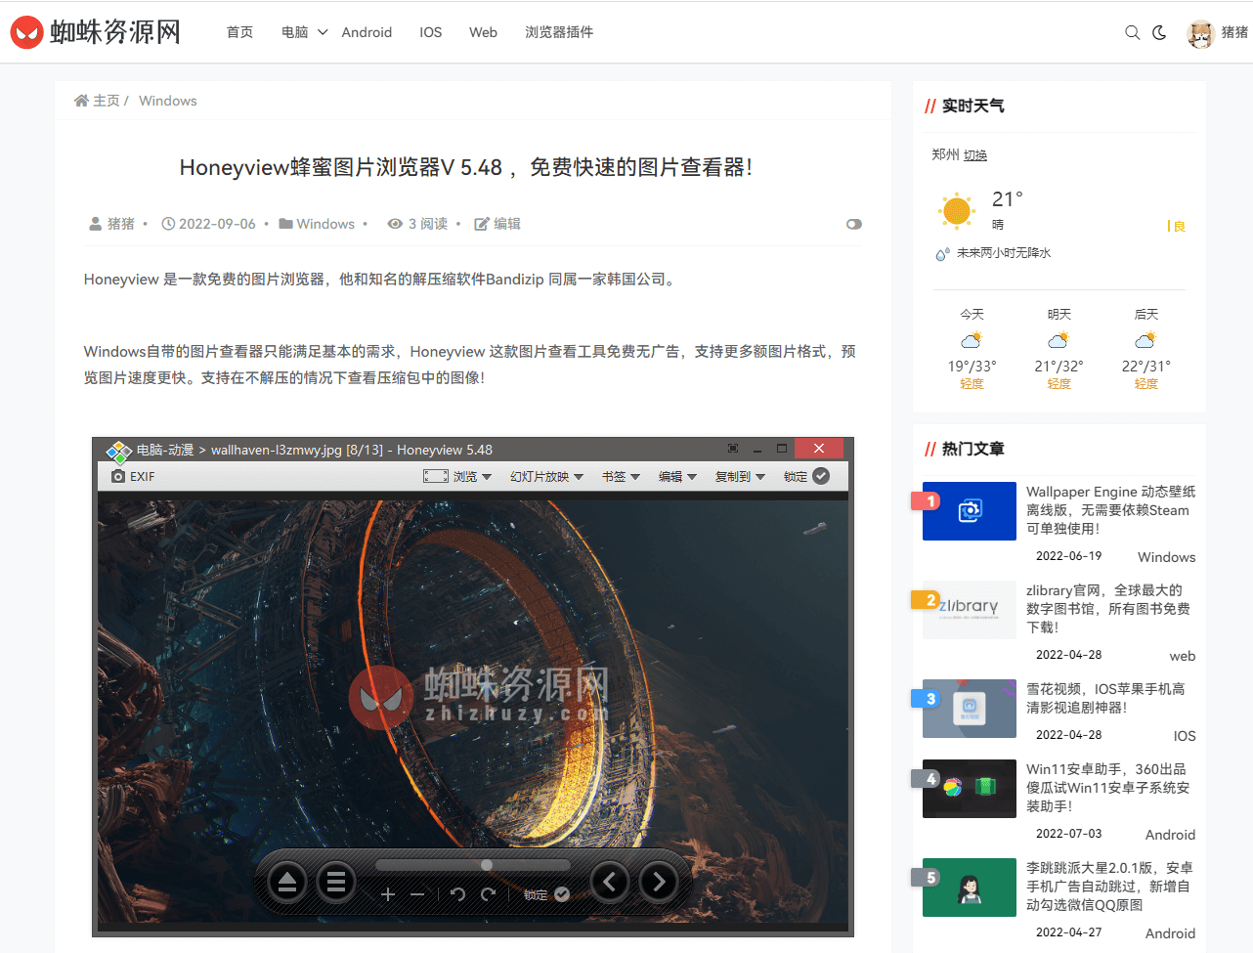Click the 3 阅读 eye icon
The width and height of the screenshot is (1253, 953).
395,224
